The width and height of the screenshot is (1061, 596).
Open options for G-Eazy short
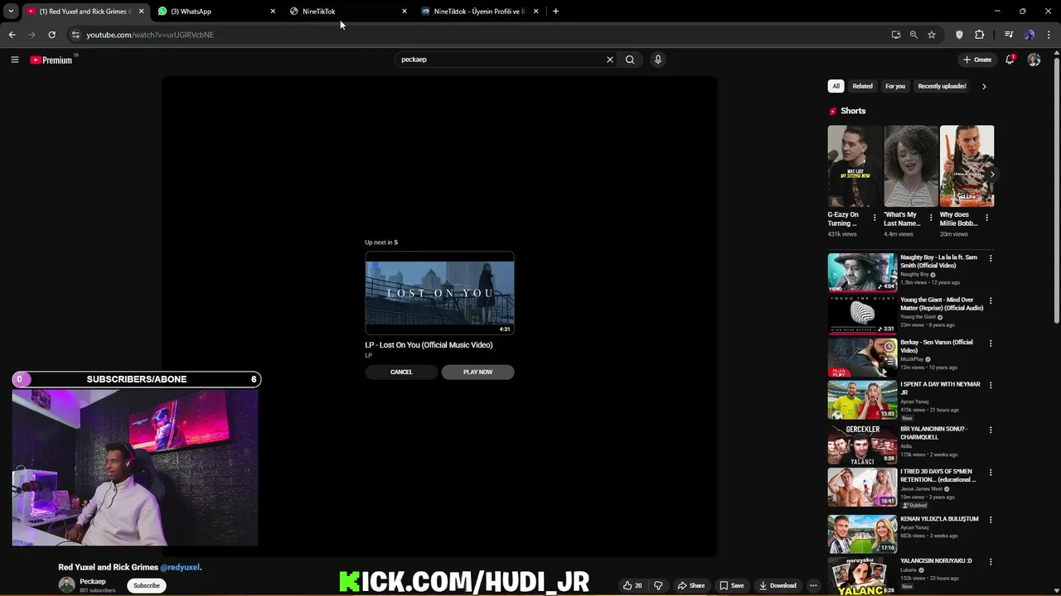pyautogui.click(x=874, y=218)
